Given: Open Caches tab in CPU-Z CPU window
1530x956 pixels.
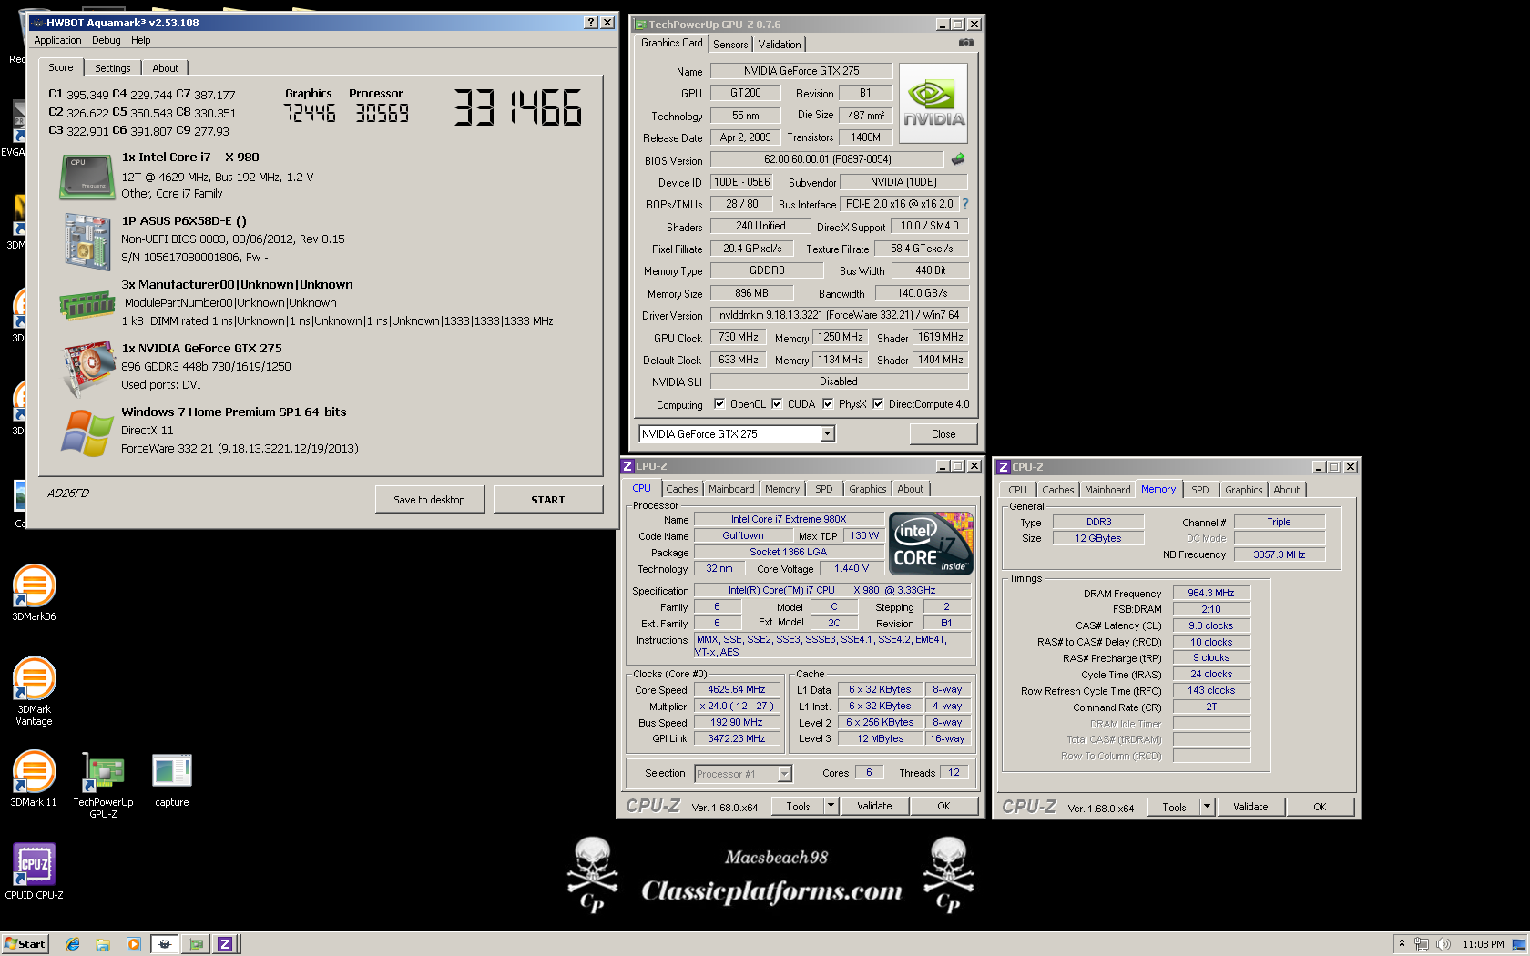Looking at the screenshot, I should click(681, 489).
